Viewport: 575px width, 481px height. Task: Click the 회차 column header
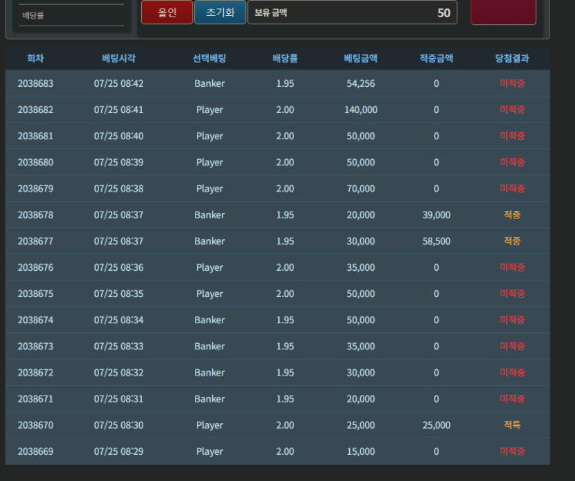tap(36, 58)
